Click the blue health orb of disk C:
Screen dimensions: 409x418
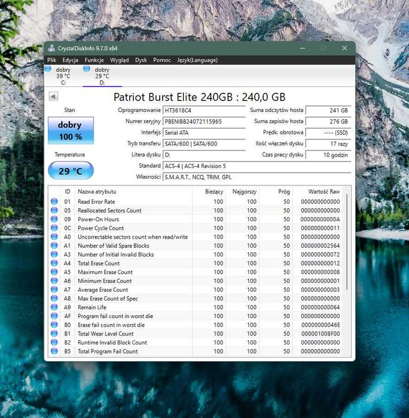[48, 69]
